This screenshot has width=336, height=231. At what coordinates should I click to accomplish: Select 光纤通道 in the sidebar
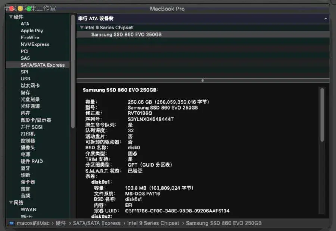point(30,106)
